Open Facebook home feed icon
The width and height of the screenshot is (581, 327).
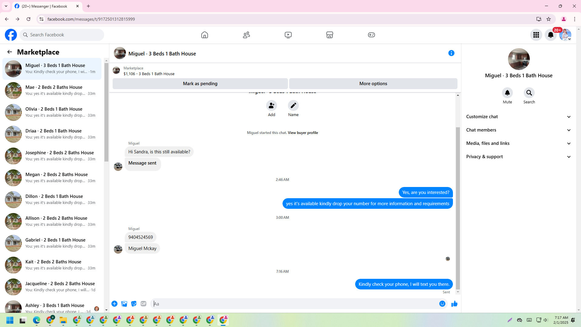[205, 35]
